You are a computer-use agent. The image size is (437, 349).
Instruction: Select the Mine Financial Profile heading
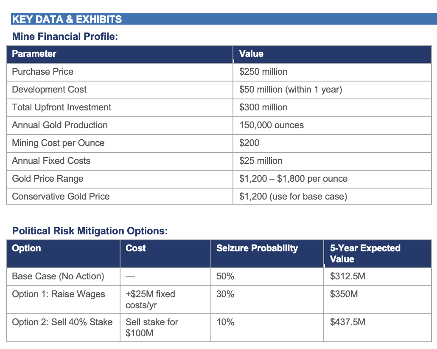point(65,37)
